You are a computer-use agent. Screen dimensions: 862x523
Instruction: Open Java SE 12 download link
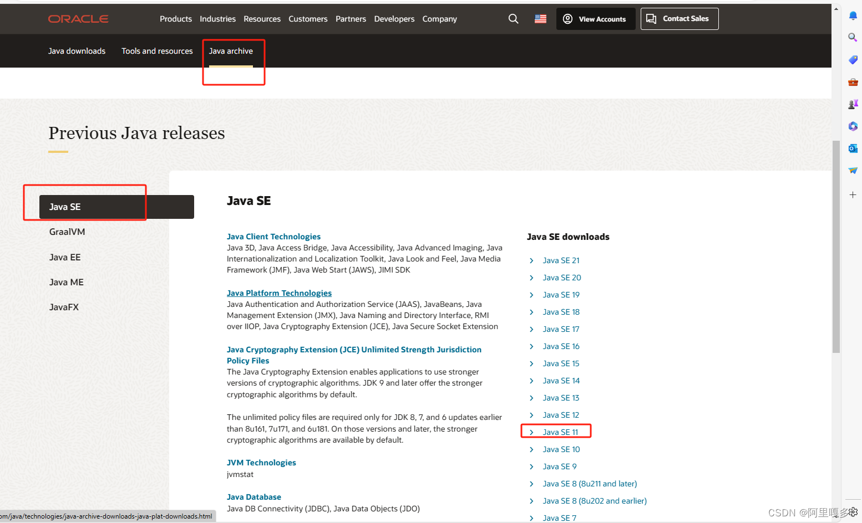click(561, 415)
